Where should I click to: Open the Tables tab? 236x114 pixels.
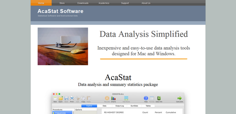tap(148, 106)
